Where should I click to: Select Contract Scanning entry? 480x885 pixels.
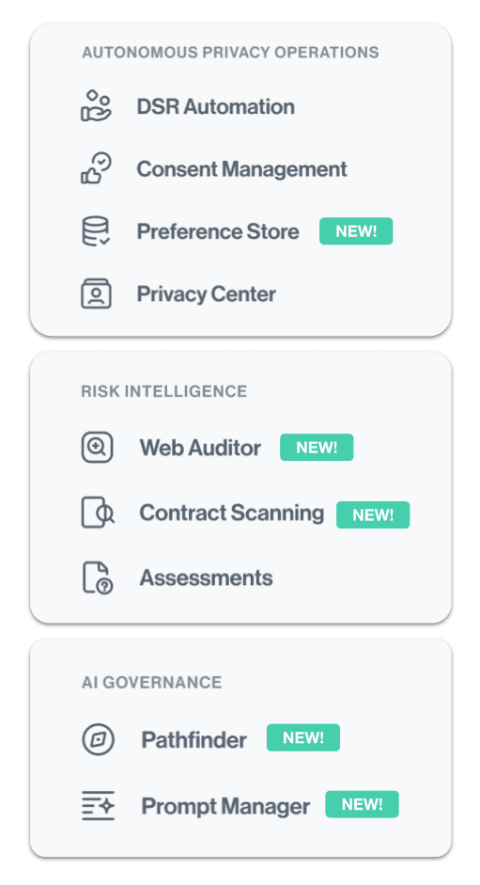[232, 513]
